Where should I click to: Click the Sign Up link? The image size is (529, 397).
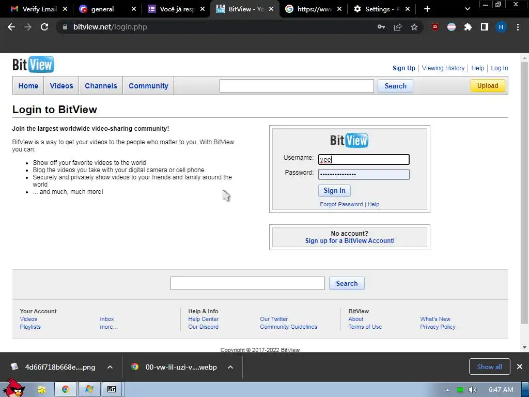click(x=404, y=68)
